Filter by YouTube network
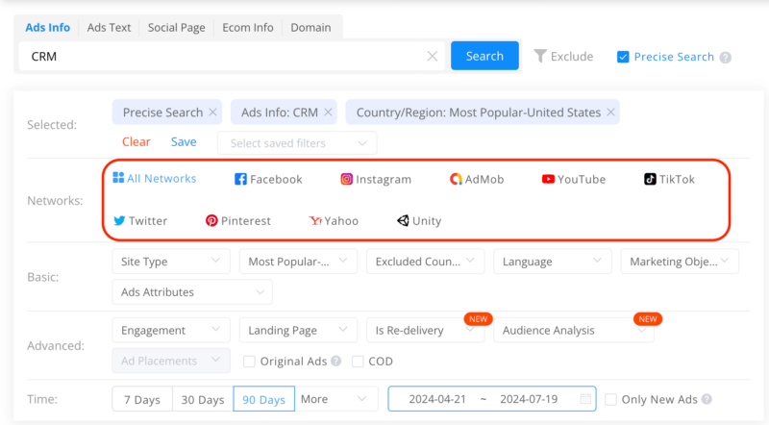769x425 pixels. point(548,179)
